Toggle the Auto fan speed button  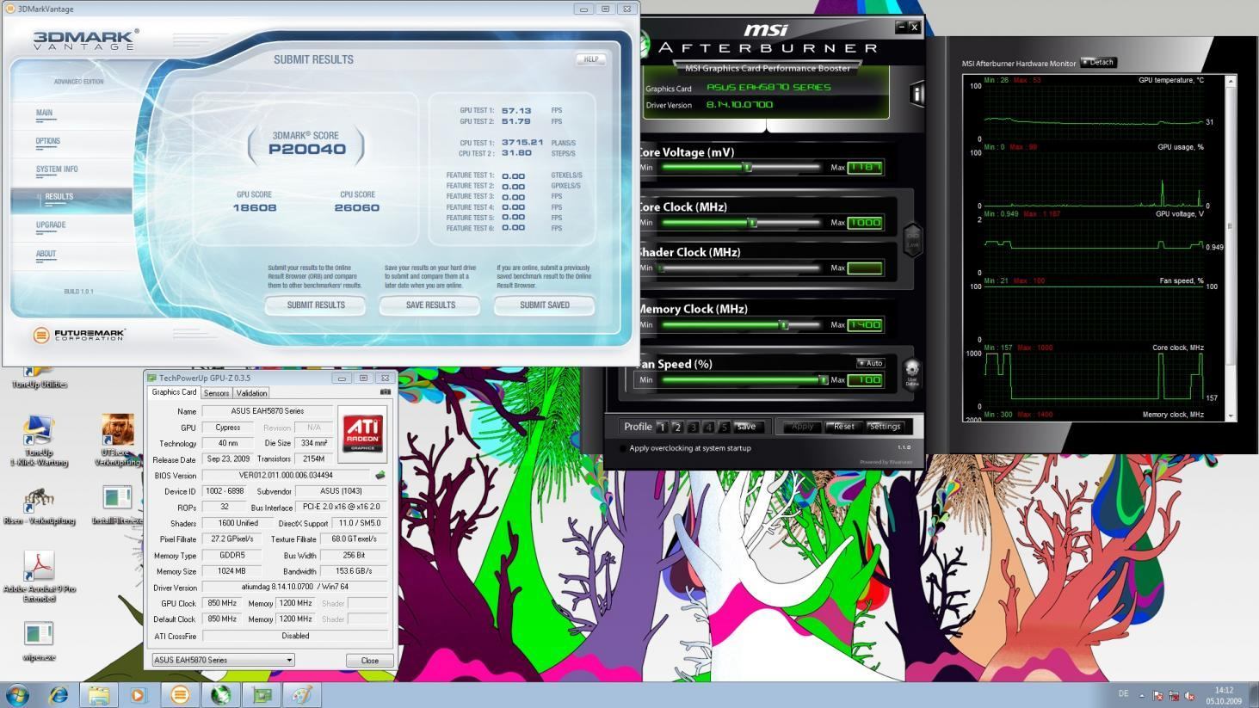870,363
